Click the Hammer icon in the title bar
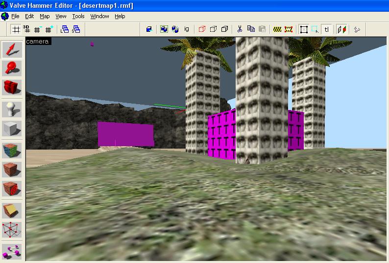The image size is (389, 263). (4, 5)
